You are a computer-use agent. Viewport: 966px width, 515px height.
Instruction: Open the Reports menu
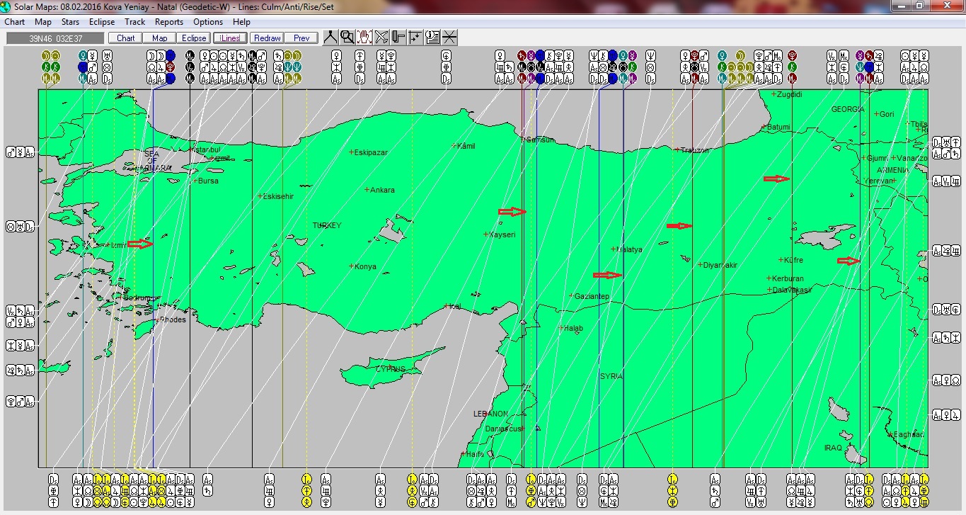pyautogui.click(x=169, y=22)
